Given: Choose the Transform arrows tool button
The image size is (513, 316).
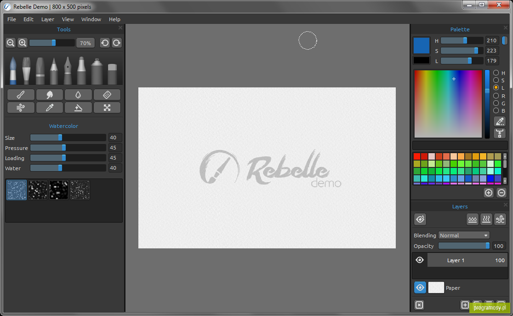Looking at the screenshot, I should tap(107, 108).
